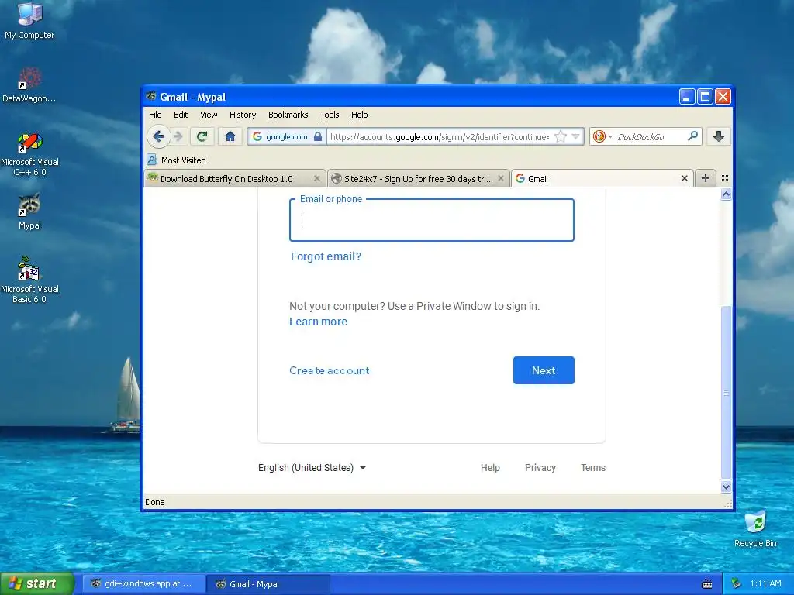794x595 pixels.
Task: Click the Done status bar text
Action: click(x=155, y=502)
